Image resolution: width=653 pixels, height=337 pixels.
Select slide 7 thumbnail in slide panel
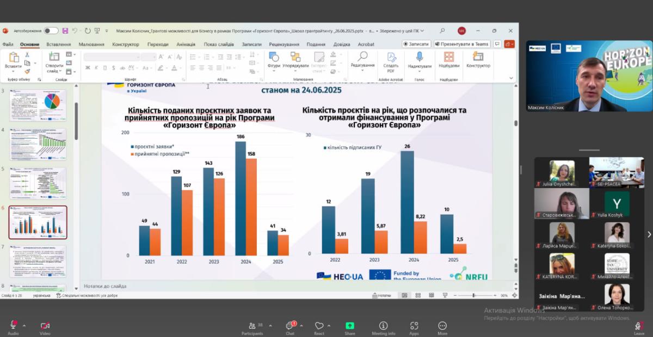click(38, 261)
